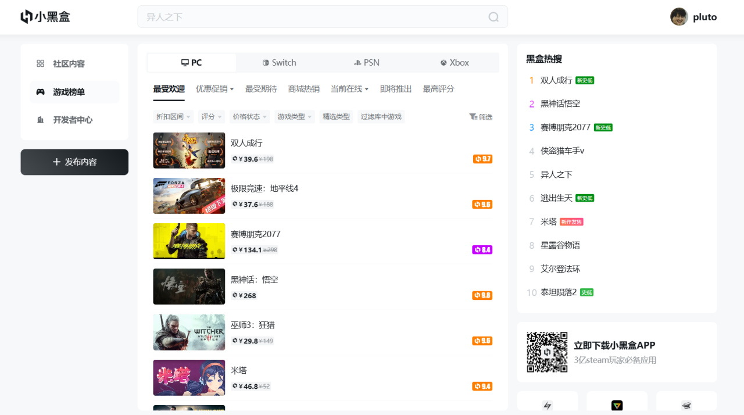Switch to the Xbox platform tab
744x415 pixels.
pyautogui.click(x=455, y=63)
